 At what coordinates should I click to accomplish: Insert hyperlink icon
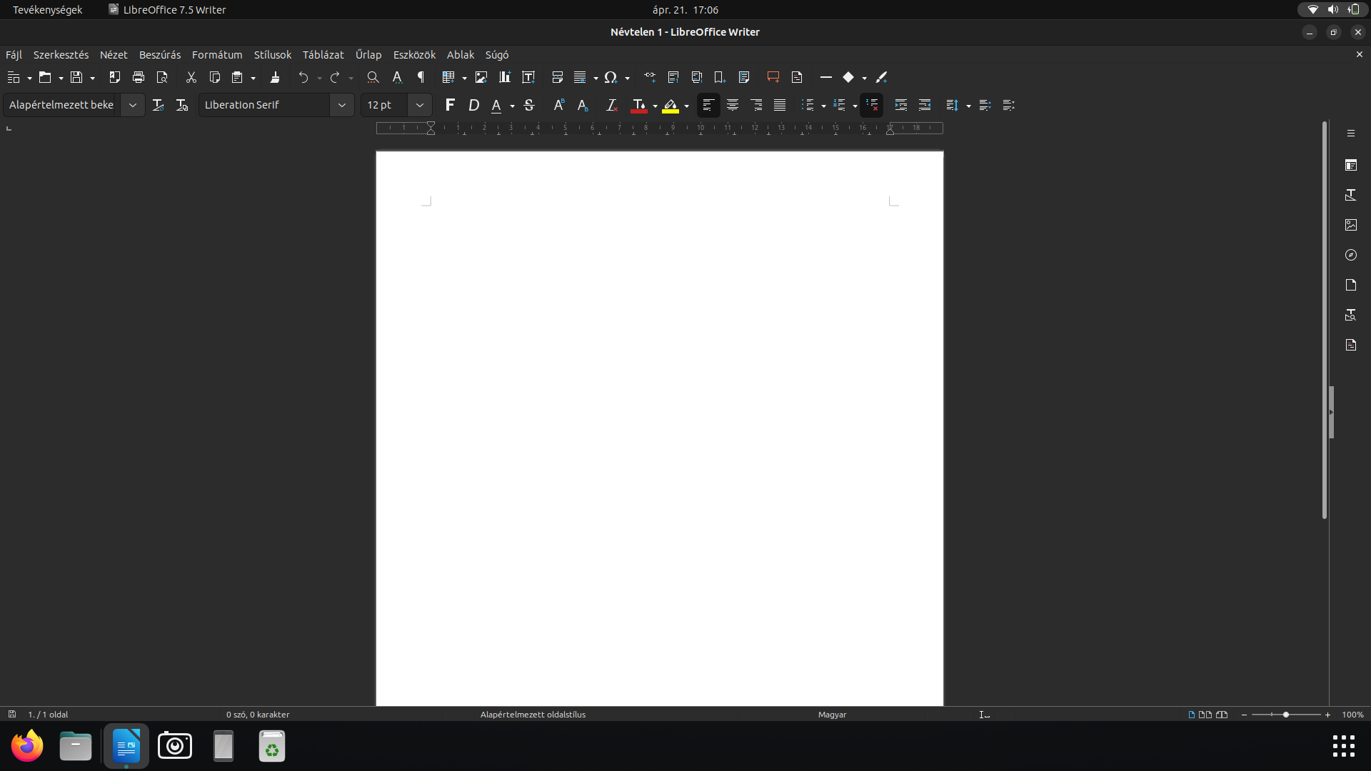(x=650, y=77)
